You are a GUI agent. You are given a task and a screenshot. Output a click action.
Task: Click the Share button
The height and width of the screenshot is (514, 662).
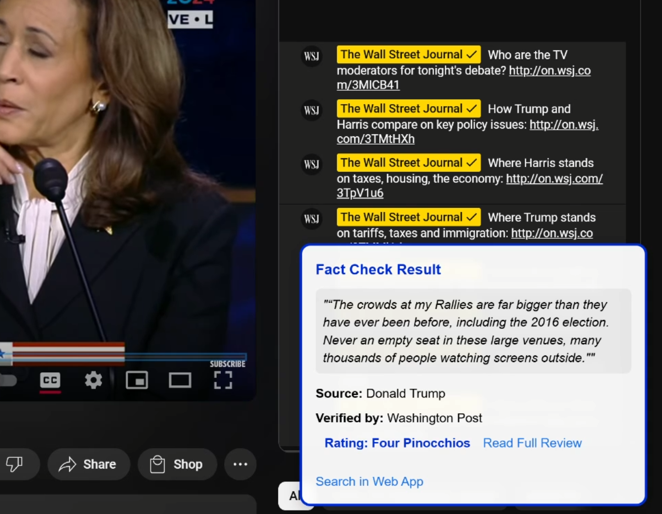pos(89,464)
